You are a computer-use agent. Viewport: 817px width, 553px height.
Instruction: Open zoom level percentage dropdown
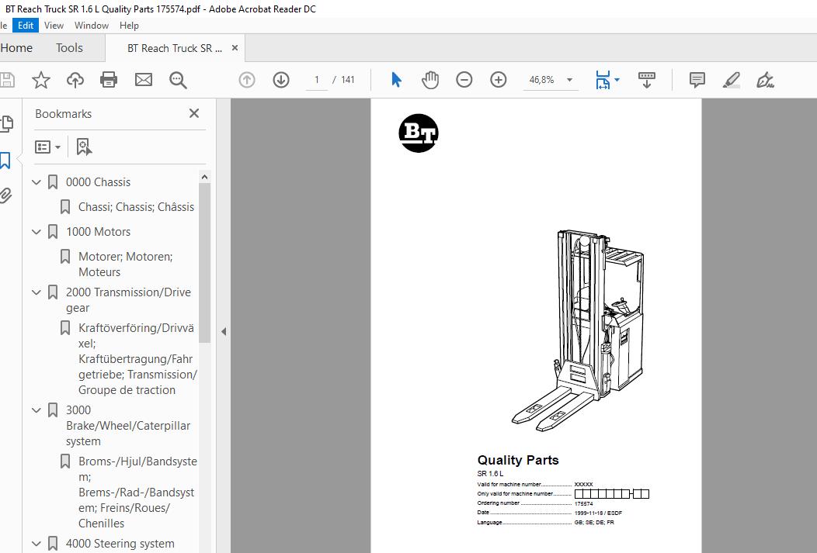[569, 80]
